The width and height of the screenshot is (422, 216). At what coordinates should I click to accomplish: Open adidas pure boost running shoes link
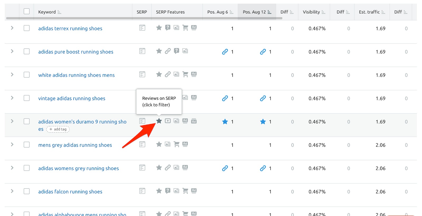(x=76, y=52)
